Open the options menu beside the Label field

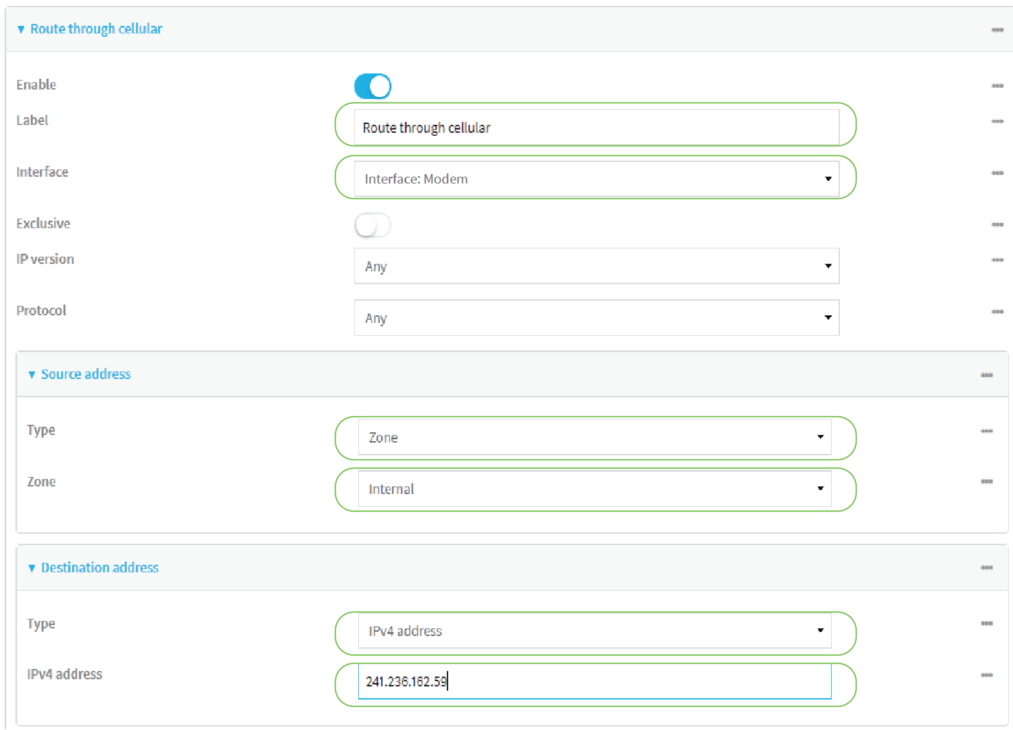tap(998, 121)
